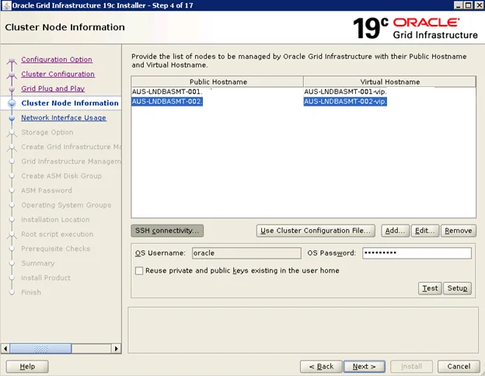The image size is (485, 376).
Task: Minimize the installer window
Action: 459,5
